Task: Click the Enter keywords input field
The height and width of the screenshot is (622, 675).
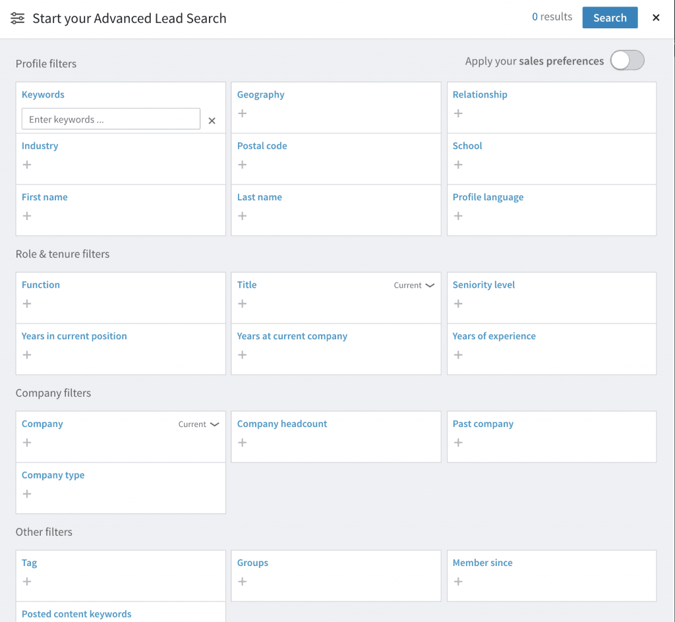Action: click(x=110, y=119)
